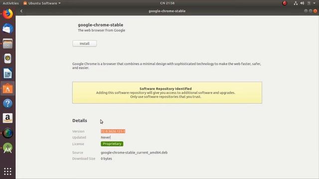Launch LibreOffice Writer from dock
The image size is (319, 179).
8,74
